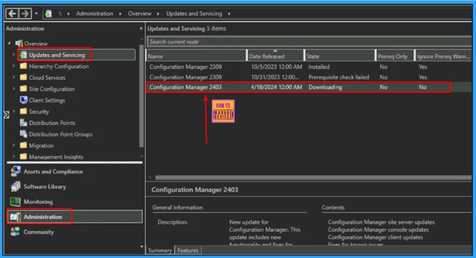Open the navigation history dropdown arrow
This screenshot has width=476, height=258.
36,13
